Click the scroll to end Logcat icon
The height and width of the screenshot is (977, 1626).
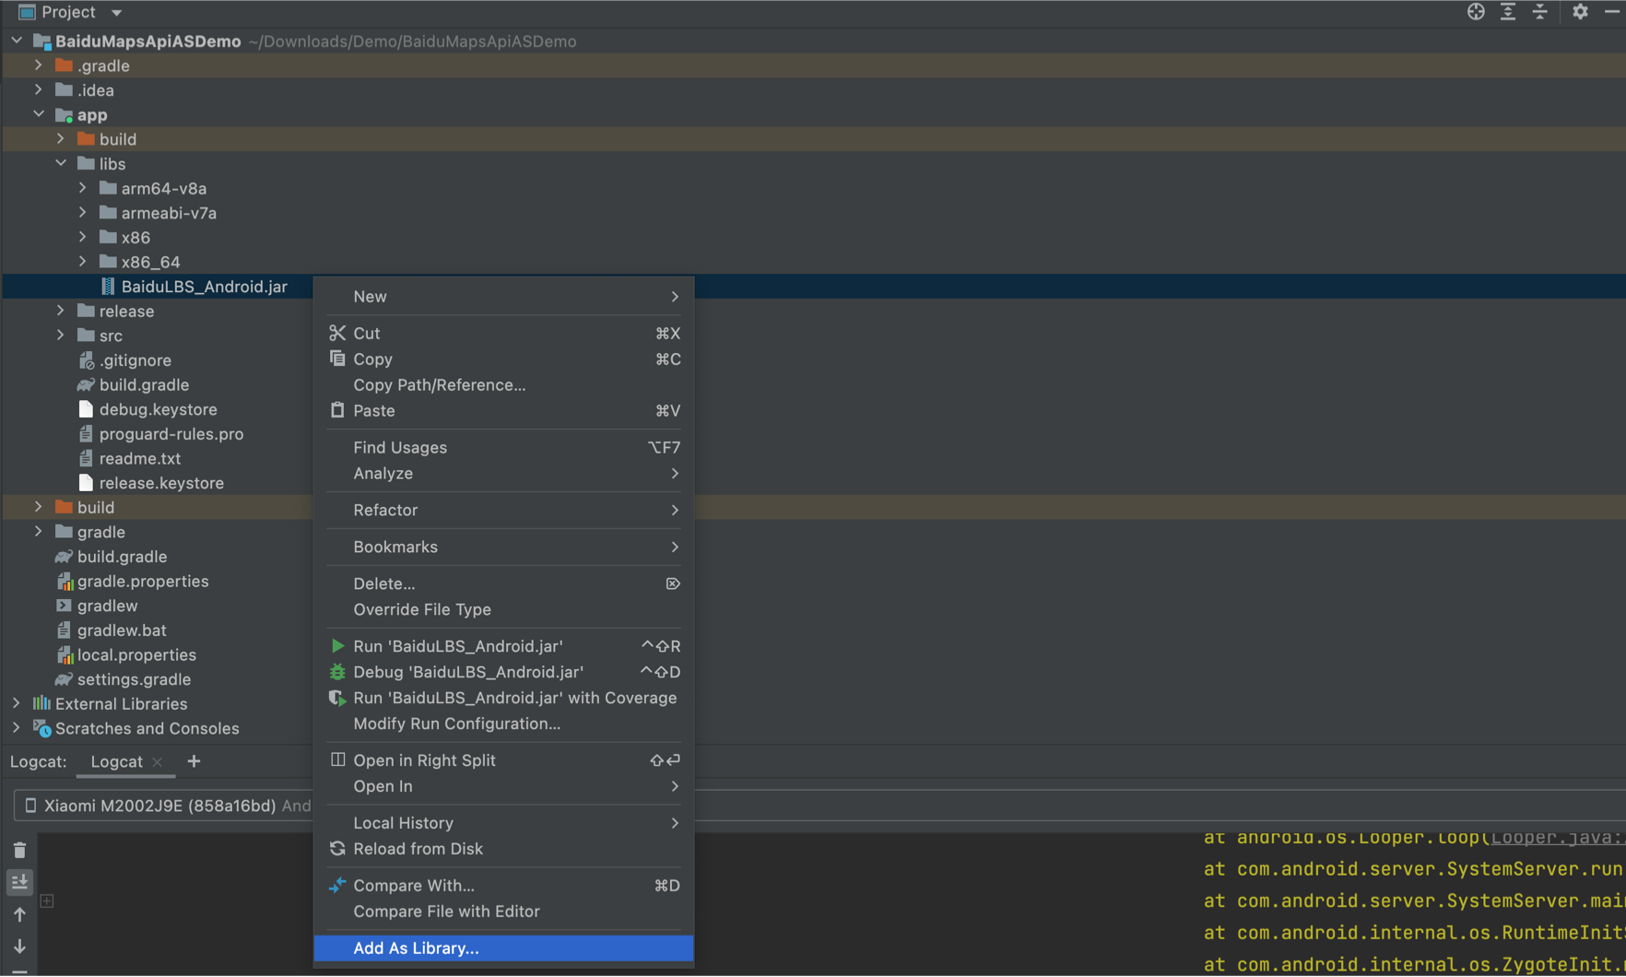click(x=19, y=882)
